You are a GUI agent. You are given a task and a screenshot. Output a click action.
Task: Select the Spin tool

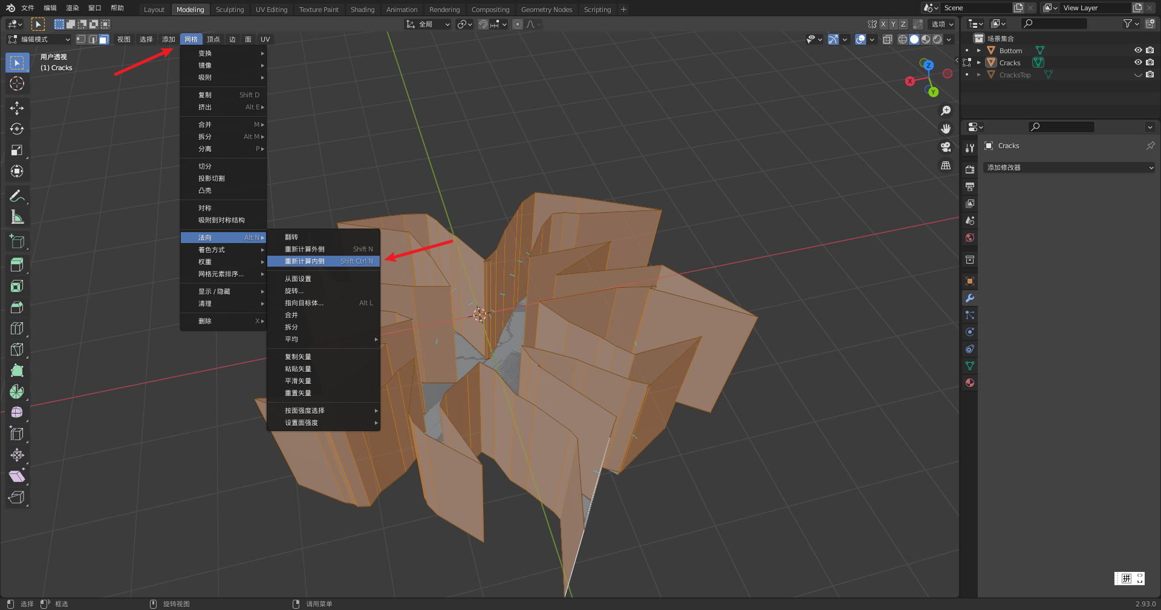(17, 392)
